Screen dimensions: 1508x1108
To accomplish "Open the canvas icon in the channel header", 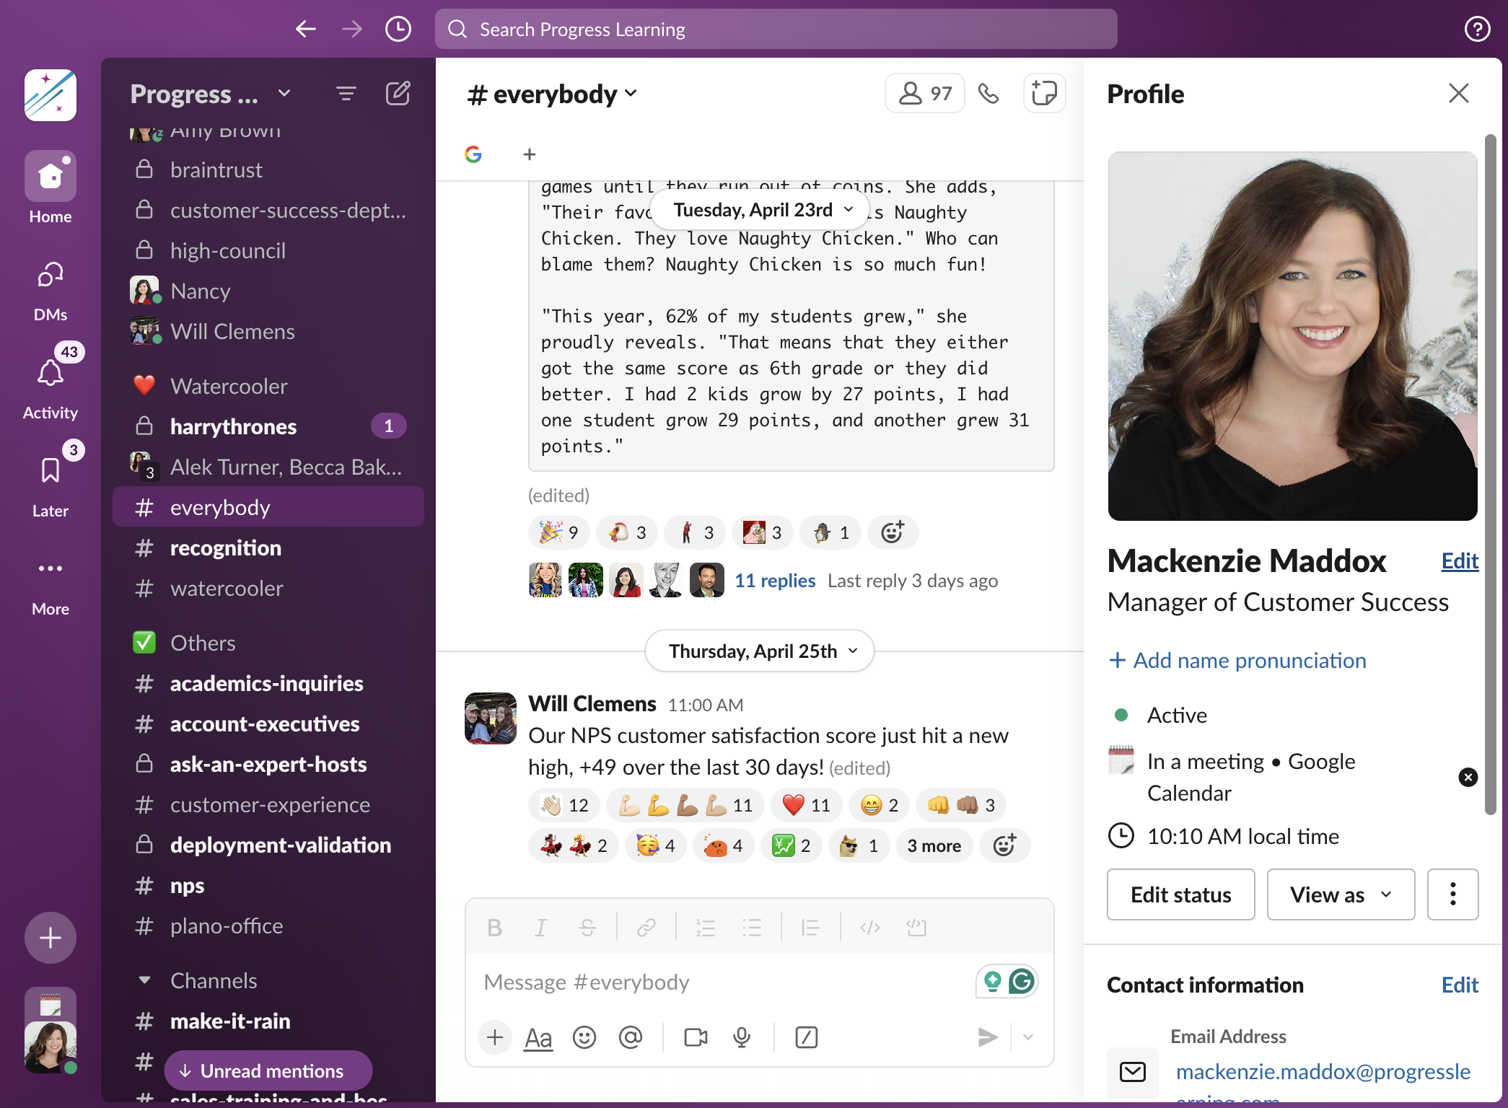I will click(x=1043, y=93).
